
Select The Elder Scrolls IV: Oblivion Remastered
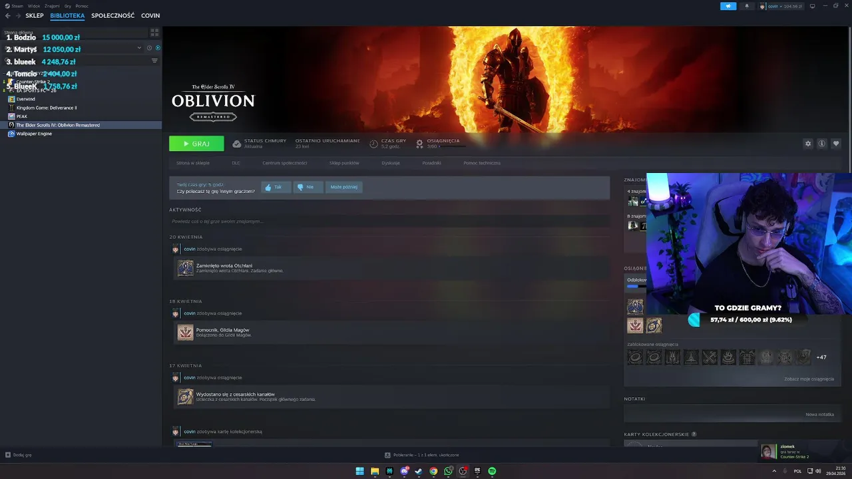81,125
